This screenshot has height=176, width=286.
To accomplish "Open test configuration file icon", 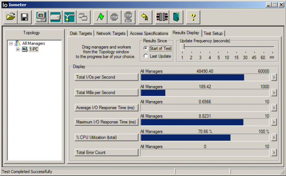I will coord(11,17).
